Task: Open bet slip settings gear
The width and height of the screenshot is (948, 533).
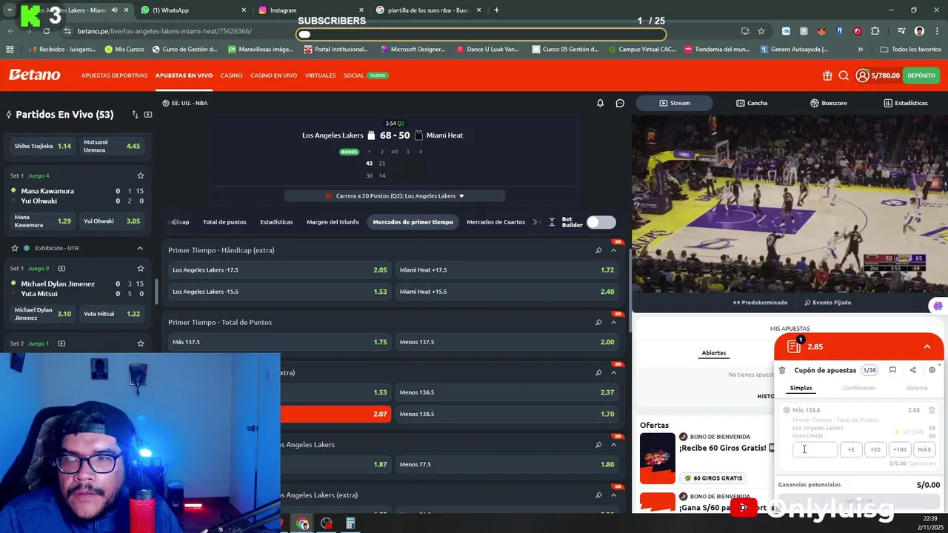Action: [932, 370]
